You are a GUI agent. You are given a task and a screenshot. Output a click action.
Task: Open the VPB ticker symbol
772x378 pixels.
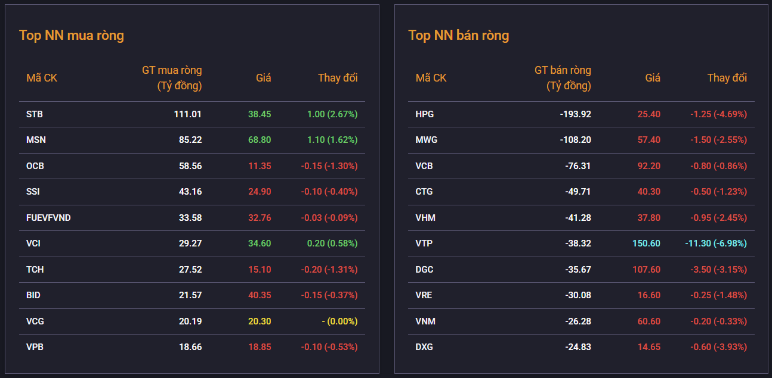pos(35,347)
